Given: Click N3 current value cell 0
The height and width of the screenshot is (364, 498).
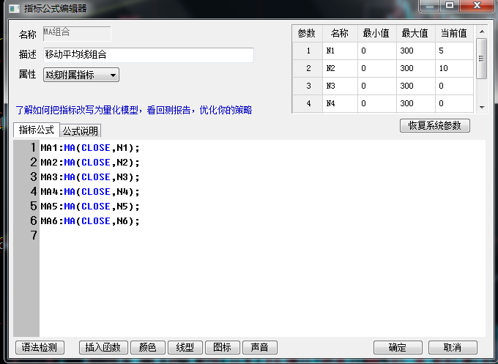Looking at the screenshot, I should click(454, 86).
